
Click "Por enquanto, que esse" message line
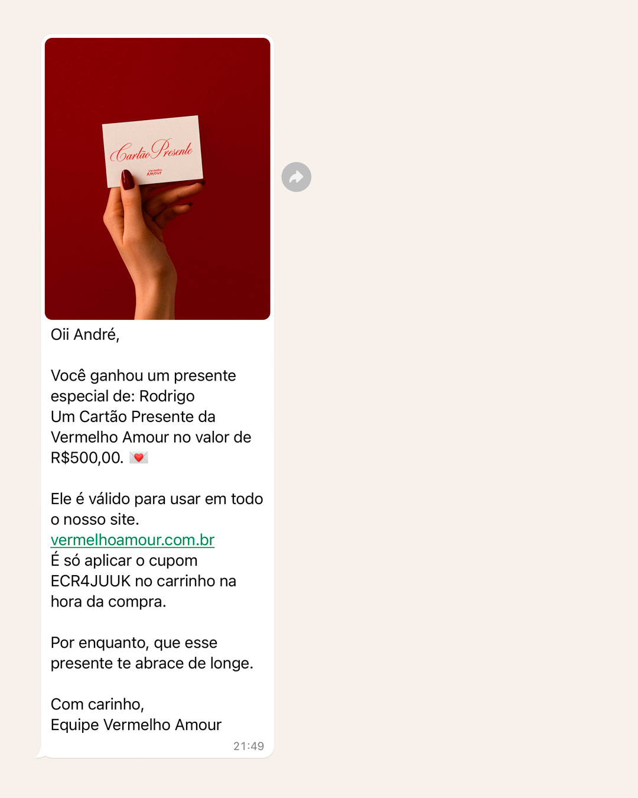click(134, 643)
